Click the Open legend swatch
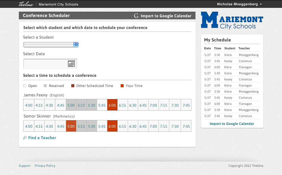 25,86
